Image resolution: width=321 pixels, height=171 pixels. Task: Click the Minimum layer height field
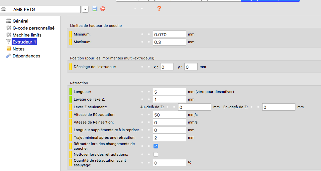(x=169, y=34)
